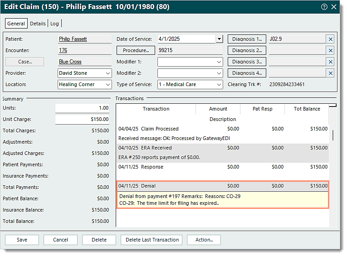Expand the Type of Service dropdown
This screenshot has height=256, width=347.
coord(219,84)
